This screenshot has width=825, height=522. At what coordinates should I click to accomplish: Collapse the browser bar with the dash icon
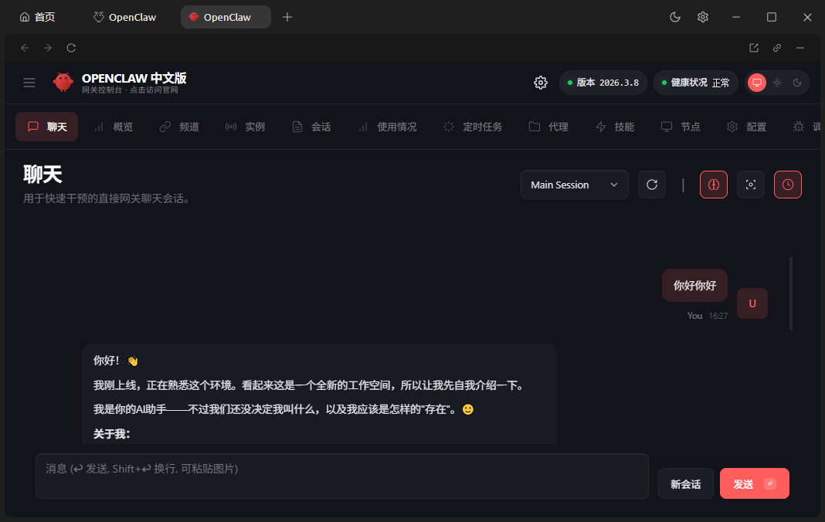pyautogui.click(x=800, y=48)
